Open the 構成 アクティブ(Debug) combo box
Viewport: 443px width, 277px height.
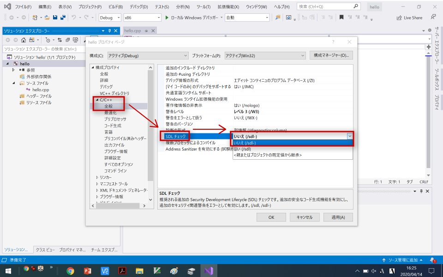click(x=148, y=56)
